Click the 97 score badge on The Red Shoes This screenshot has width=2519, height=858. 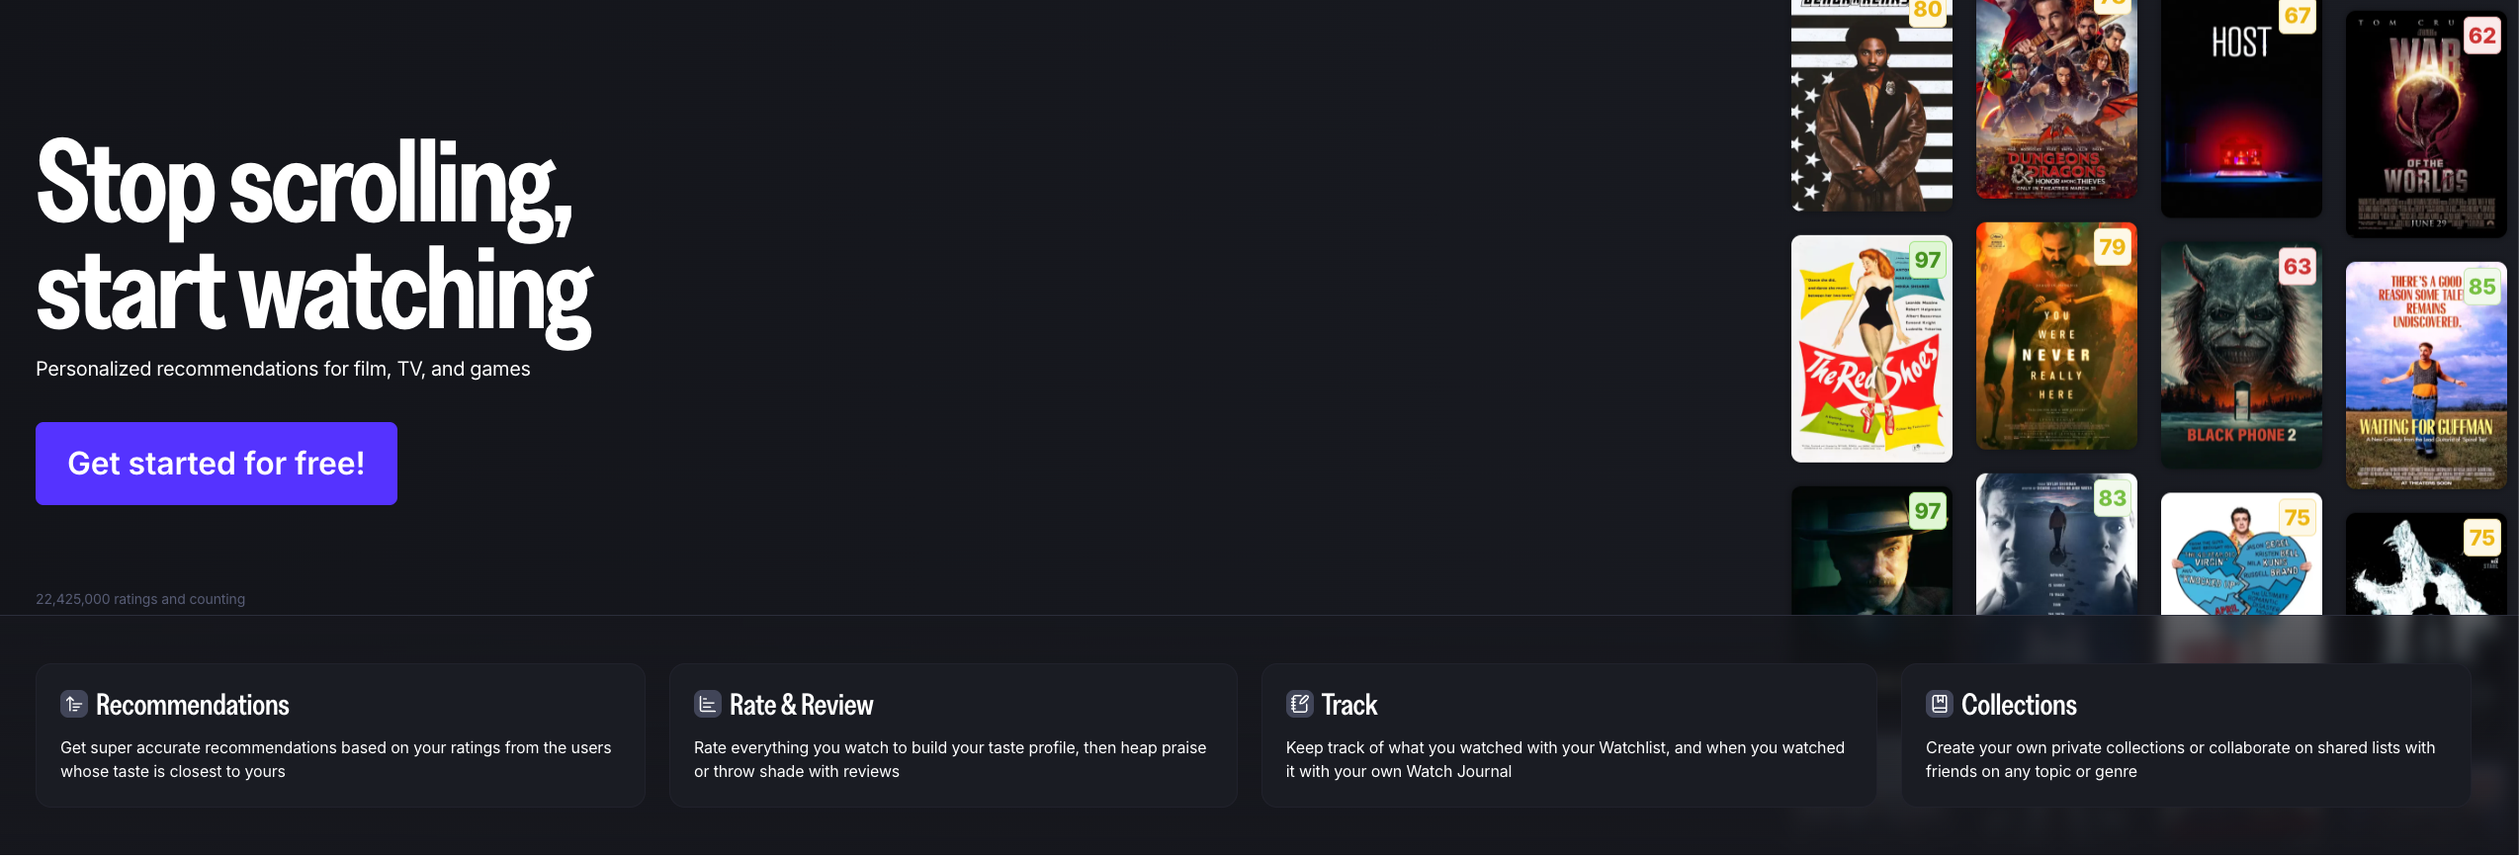click(x=1927, y=261)
